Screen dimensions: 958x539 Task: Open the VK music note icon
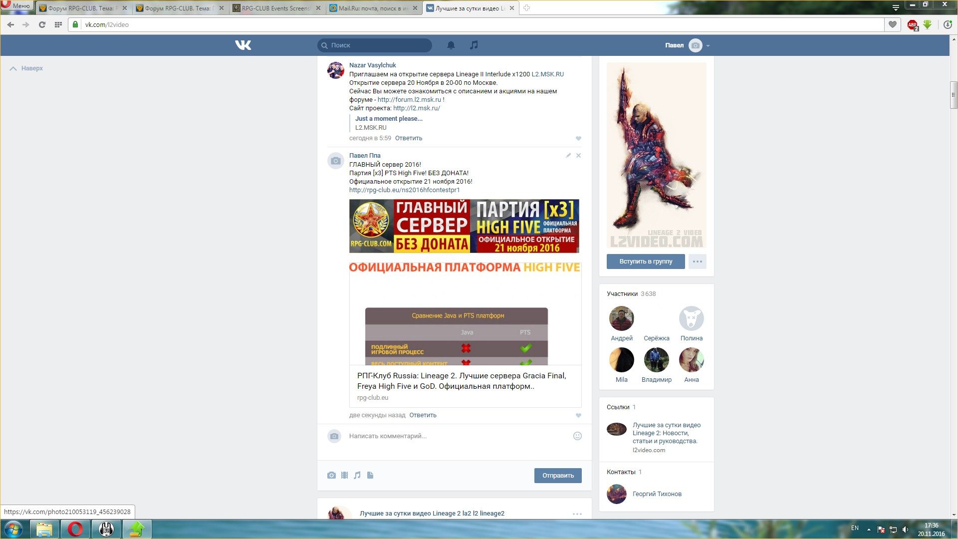click(474, 45)
